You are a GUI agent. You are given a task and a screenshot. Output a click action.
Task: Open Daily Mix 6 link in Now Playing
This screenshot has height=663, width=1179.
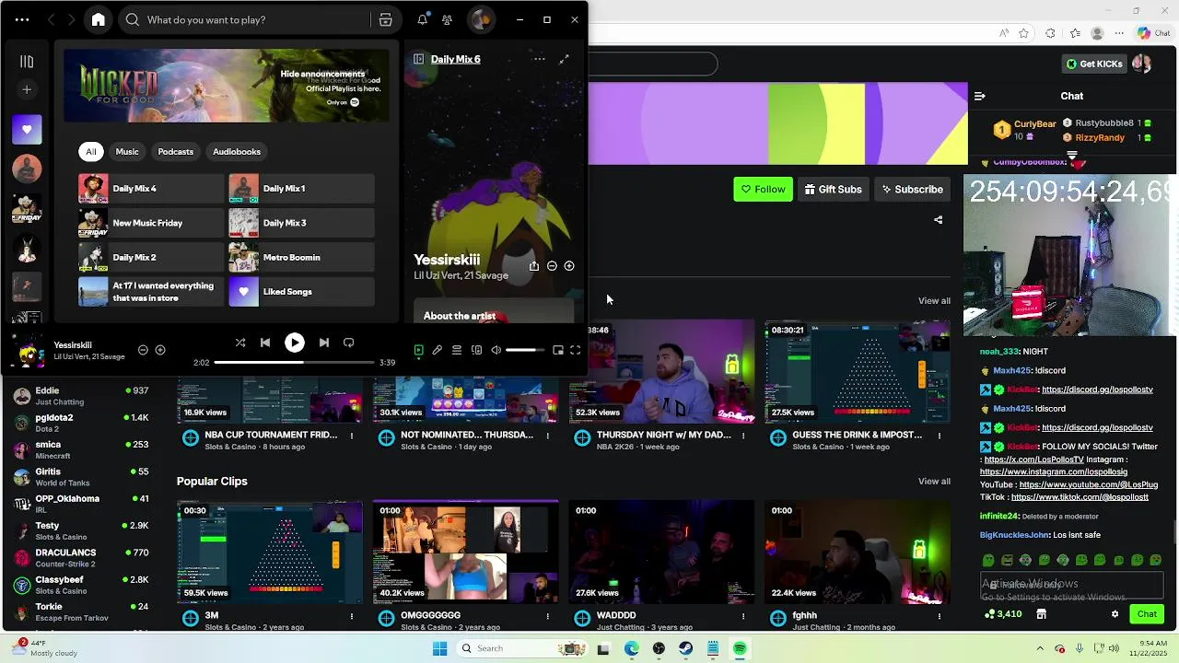pyautogui.click(x=455, y=59)
